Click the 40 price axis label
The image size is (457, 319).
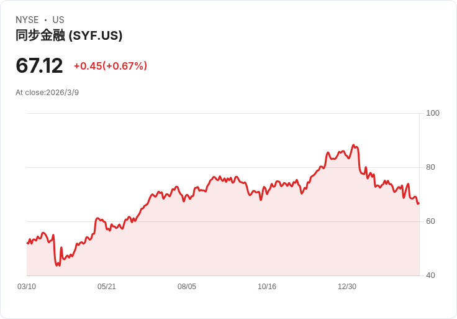(x=430, y=275)
